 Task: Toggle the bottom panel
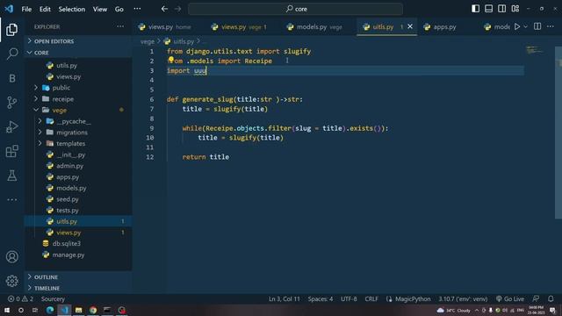coord(488,9)
